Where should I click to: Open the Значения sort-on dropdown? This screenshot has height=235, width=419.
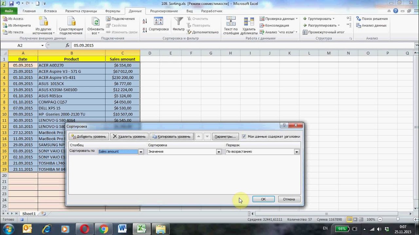[219, 152]
